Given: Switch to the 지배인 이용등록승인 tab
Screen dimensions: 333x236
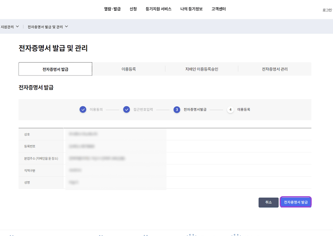Looking at the screenshot, I should (x=202, y=69).
